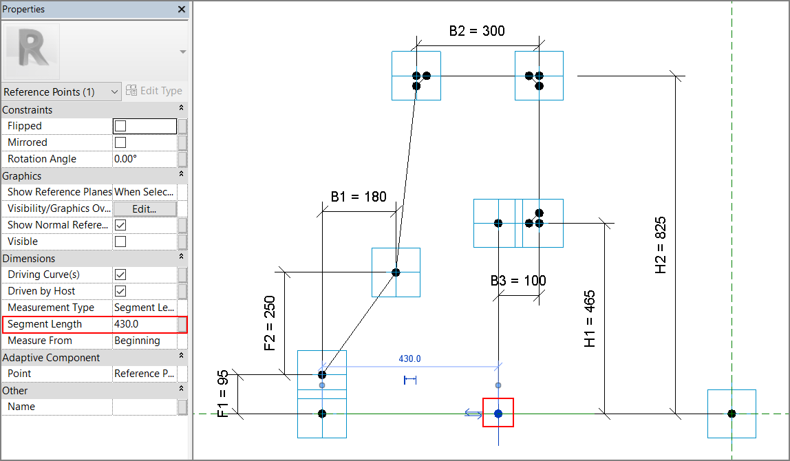Click the Edit Type button
Screen dimensions: 790x461
[154, 91]
